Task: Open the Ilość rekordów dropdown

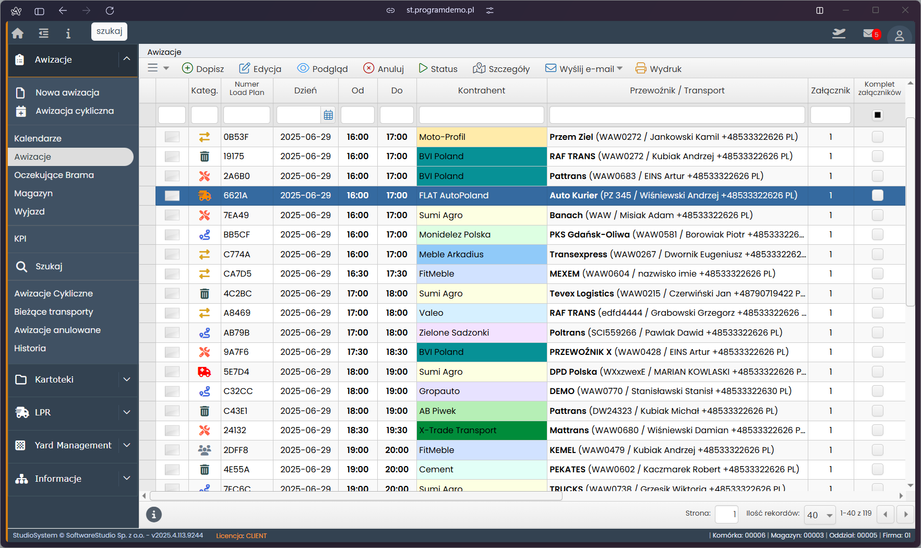Action: click(x=820, y=515)
